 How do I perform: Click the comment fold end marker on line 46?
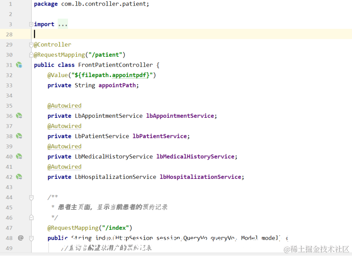coord(31,217)
